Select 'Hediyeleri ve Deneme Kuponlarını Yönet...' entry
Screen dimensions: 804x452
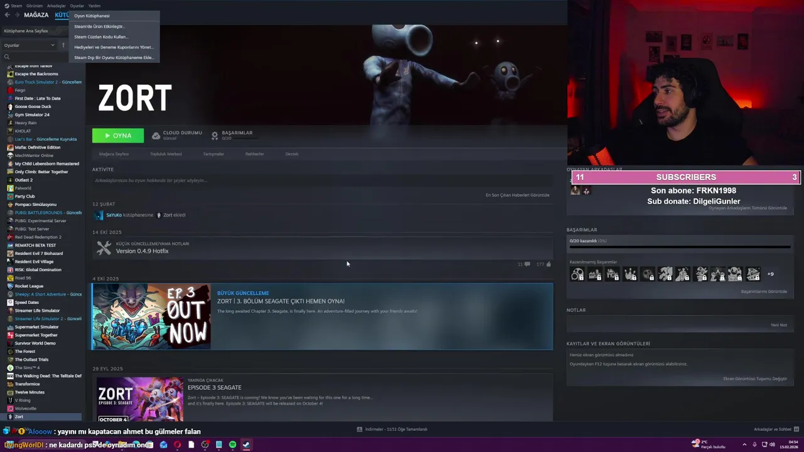(114, 47)
